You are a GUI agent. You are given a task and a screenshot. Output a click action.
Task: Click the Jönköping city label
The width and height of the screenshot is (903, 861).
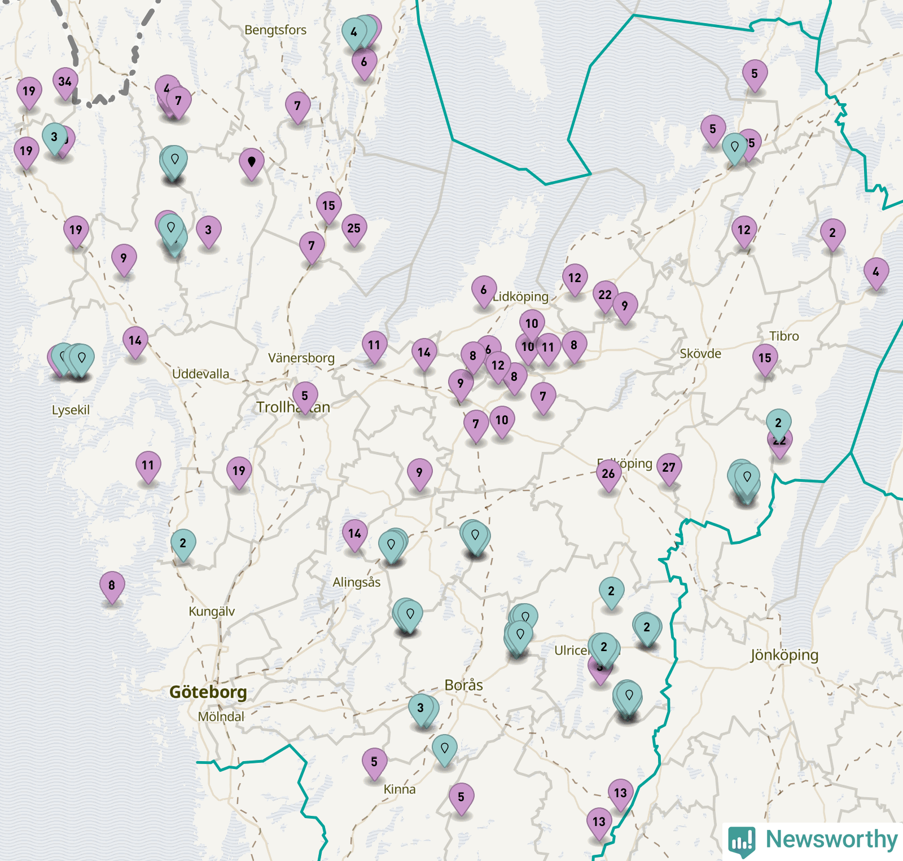pyautogui.click(x=784, y=656)
